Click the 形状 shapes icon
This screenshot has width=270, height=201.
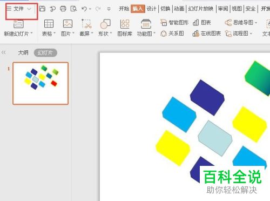105,24
